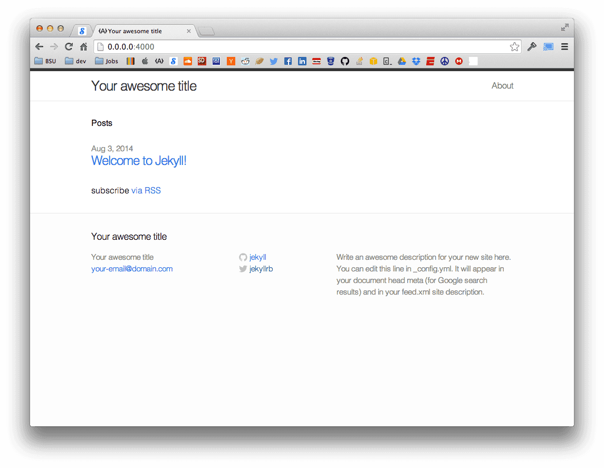The height and width of the screenshot is (468, 604).
Task: Open the Twitter bookmark in bookmarks bar
Action: coord(274,61)
